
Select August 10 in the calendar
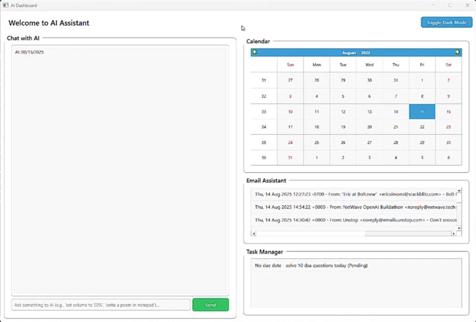click(x=290, y=112)
